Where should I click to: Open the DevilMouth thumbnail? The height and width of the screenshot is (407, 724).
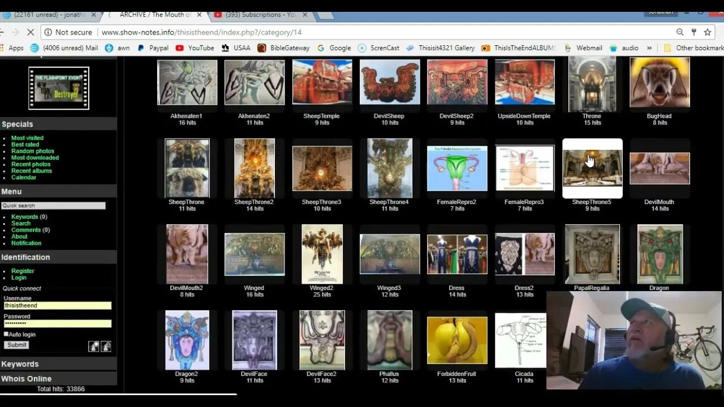660,168
